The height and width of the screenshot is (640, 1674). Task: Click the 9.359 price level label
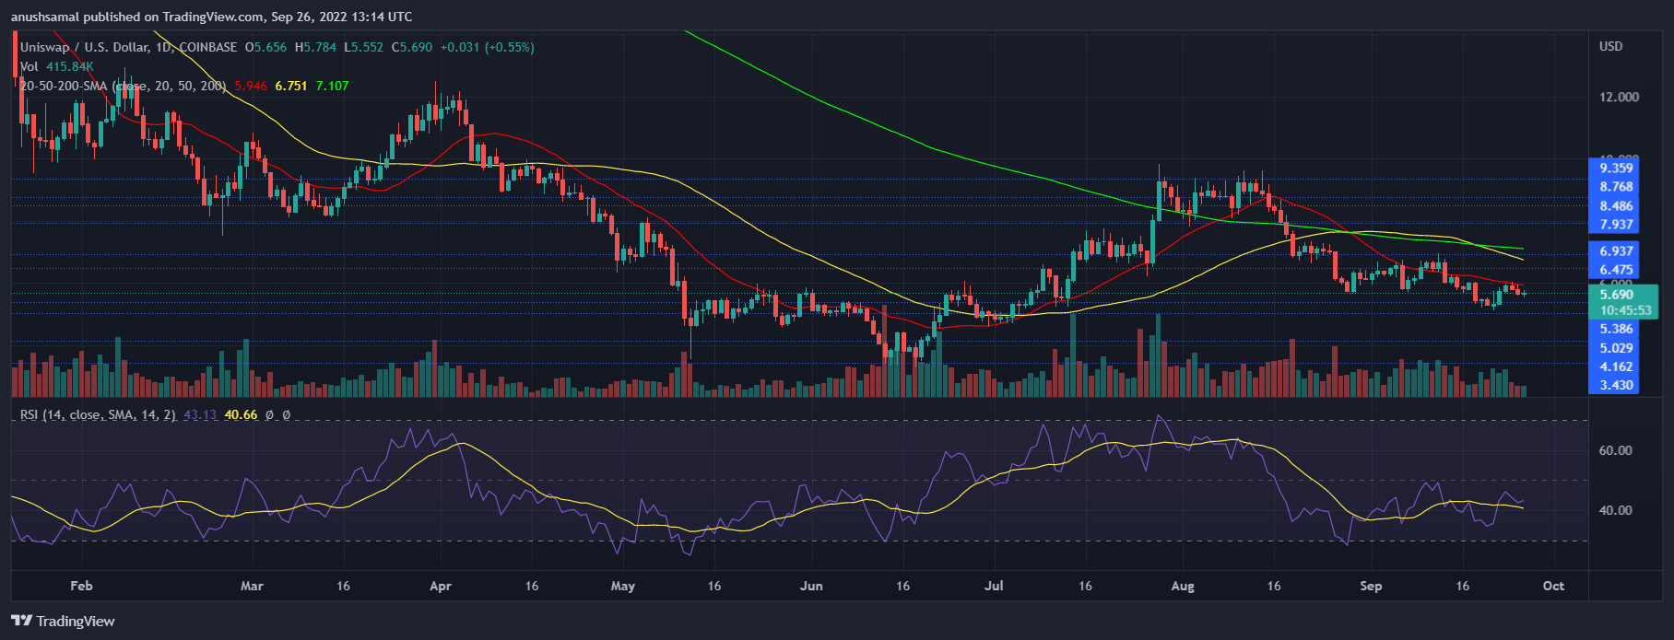coord(1616,169)
